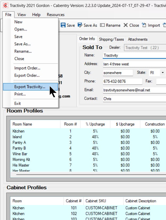
Task: Click the $ Upcharge column header
Action: 125,124
